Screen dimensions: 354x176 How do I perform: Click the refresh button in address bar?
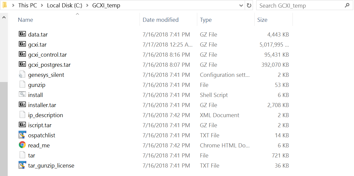pos(249,5)
